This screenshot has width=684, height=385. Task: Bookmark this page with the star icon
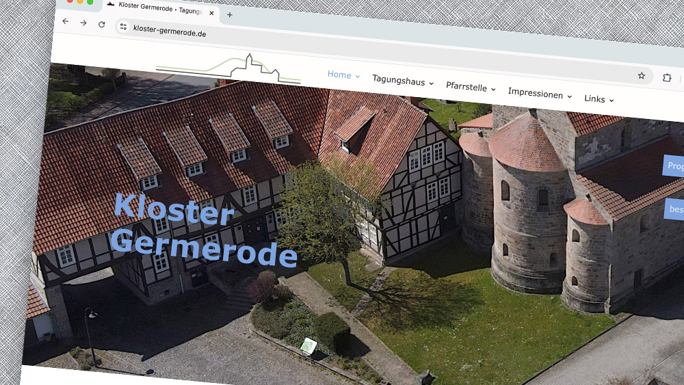pos(642,75)
